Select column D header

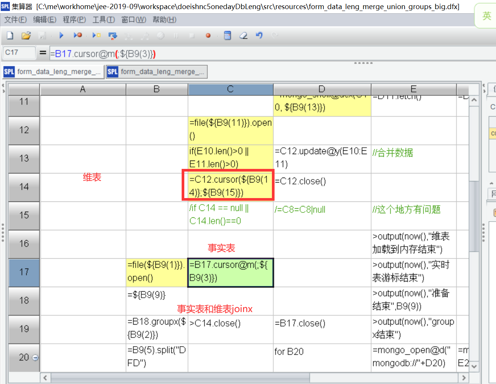322,89
